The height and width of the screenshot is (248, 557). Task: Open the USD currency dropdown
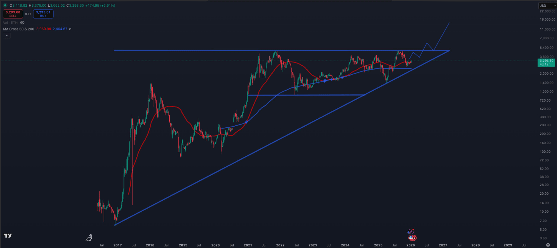(x=547, y=6)
